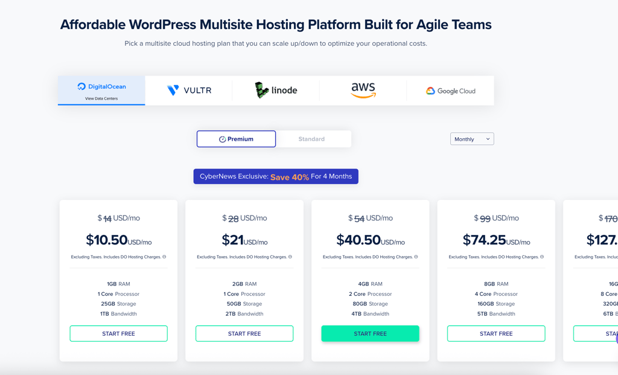The height and width of the screenshot is (375, 618).
Task: Click the struck-through $99 USD/mo price
Action: (496, 218)
